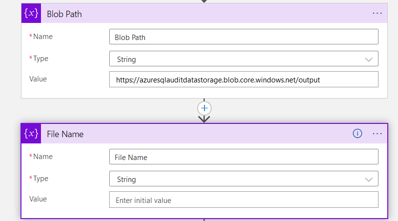Expand the Type chevron in File Name card
398x221 pixels.
tap(368, 180)
